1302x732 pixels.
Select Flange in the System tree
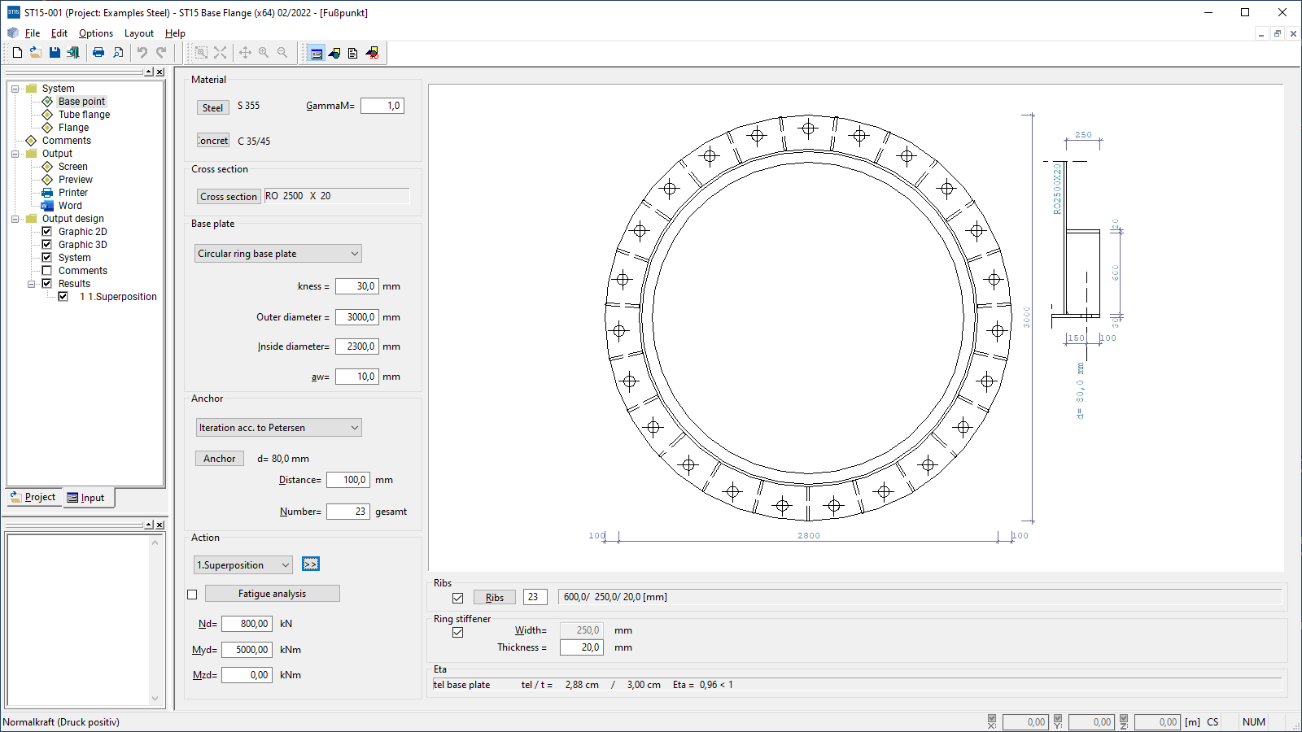(73, 128)
